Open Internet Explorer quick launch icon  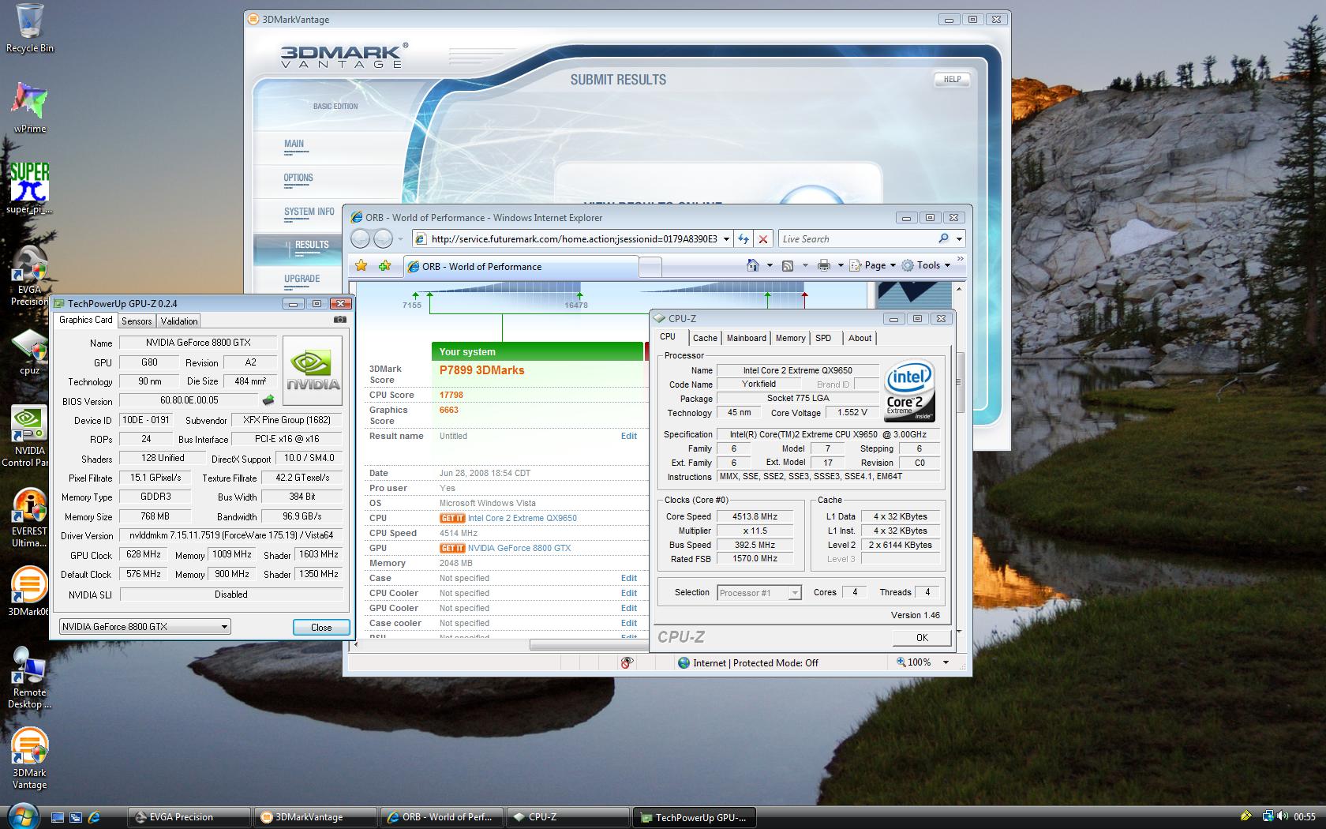click(94, 817)
